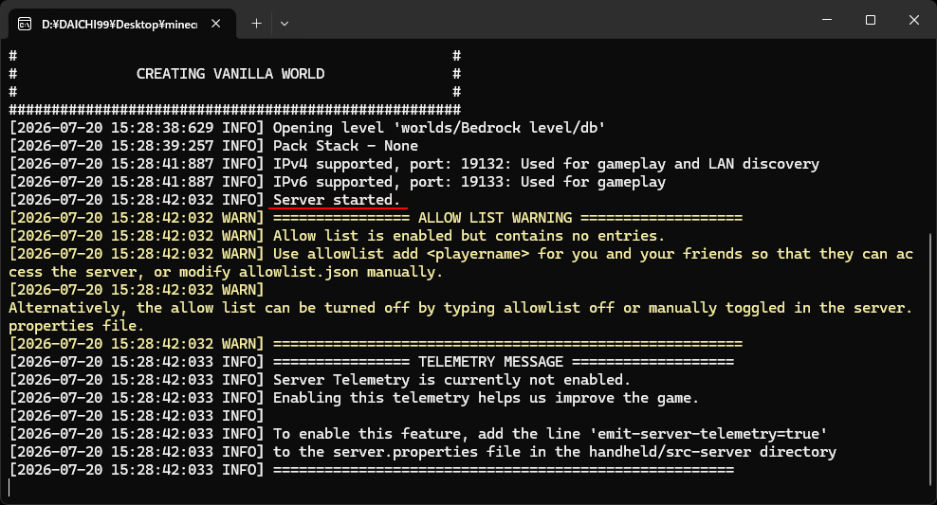The width and height of the screenshot is (937, 505).
Task: Click 'Enabling this telemetry helps us improve' line
Action: tap(354, 398)
